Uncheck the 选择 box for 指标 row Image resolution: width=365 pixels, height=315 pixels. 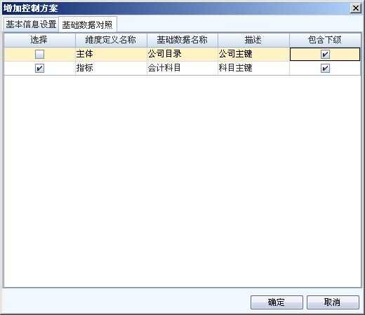pyautogui.click(x=39, y=69)
